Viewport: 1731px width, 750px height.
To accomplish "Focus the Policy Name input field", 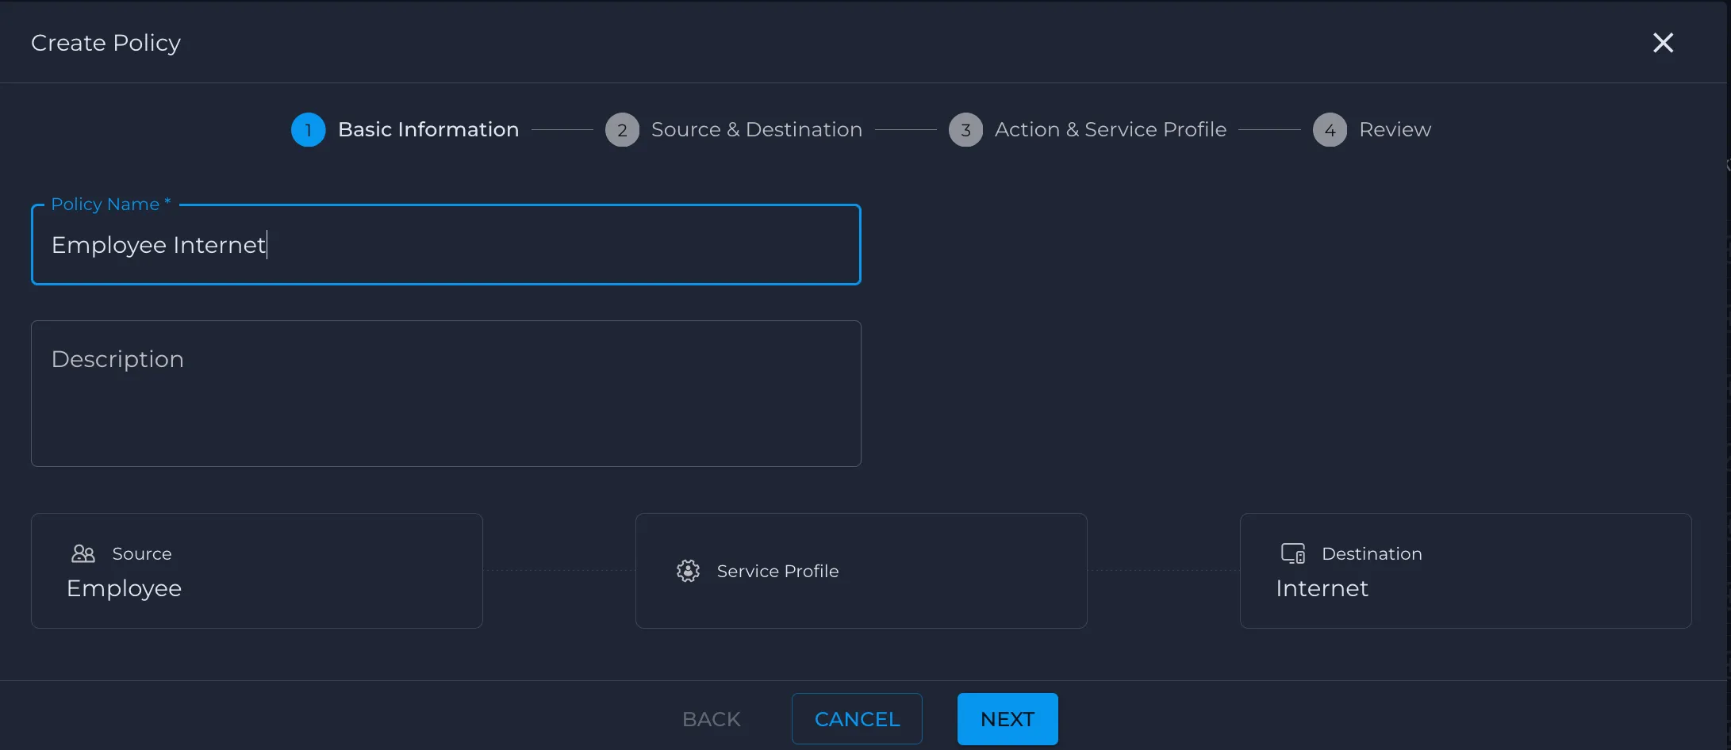I will pyautogui.click(x=446, y=245).
